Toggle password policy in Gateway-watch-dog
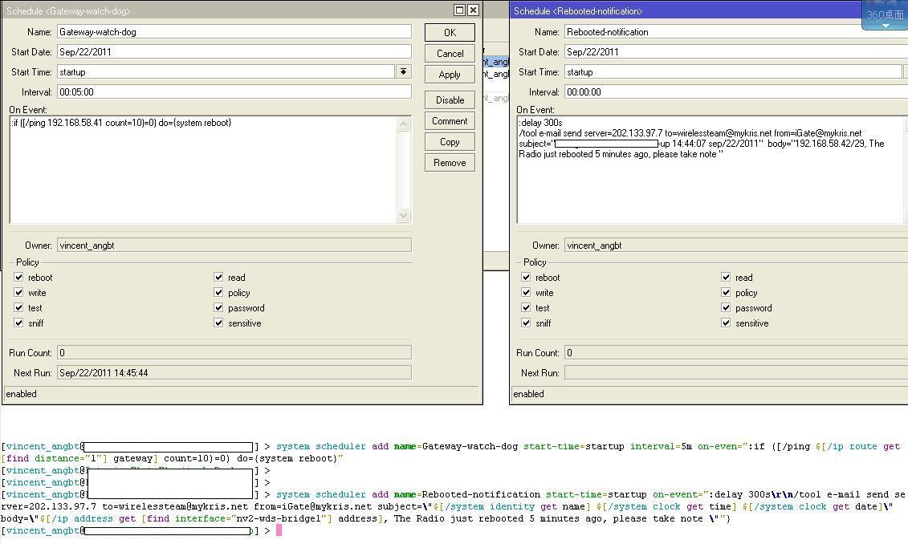 coord(218,308)
